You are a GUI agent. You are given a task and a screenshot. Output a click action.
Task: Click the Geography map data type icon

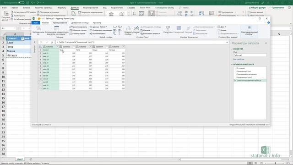pyautogui.click(x=122, y=14)
